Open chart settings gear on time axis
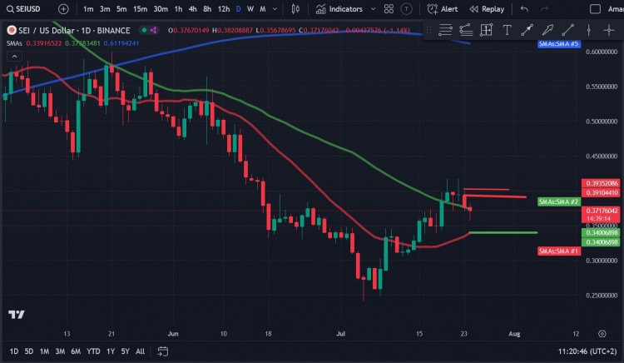This screenshot has height=363, width=624. click(602, 331)
